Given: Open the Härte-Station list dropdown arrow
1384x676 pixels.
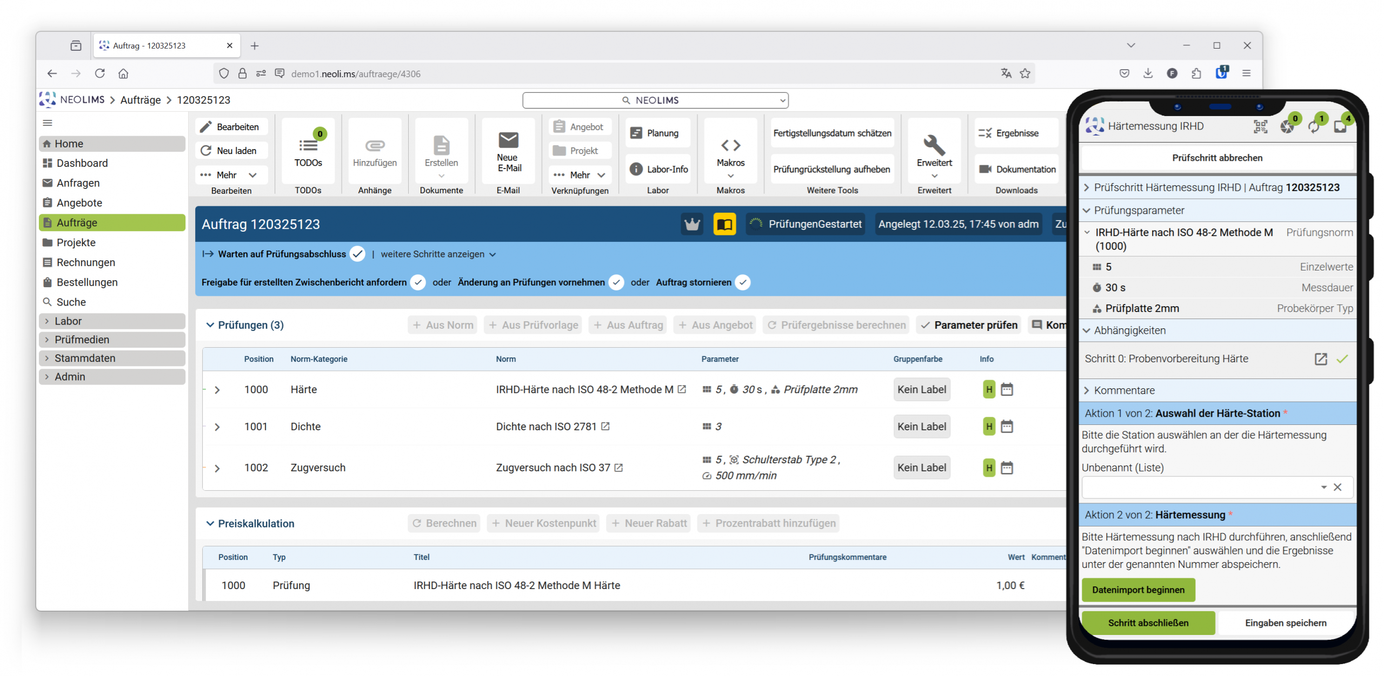Looking at the screenshot, I should pyautogui.click(x=1323, y=487).
